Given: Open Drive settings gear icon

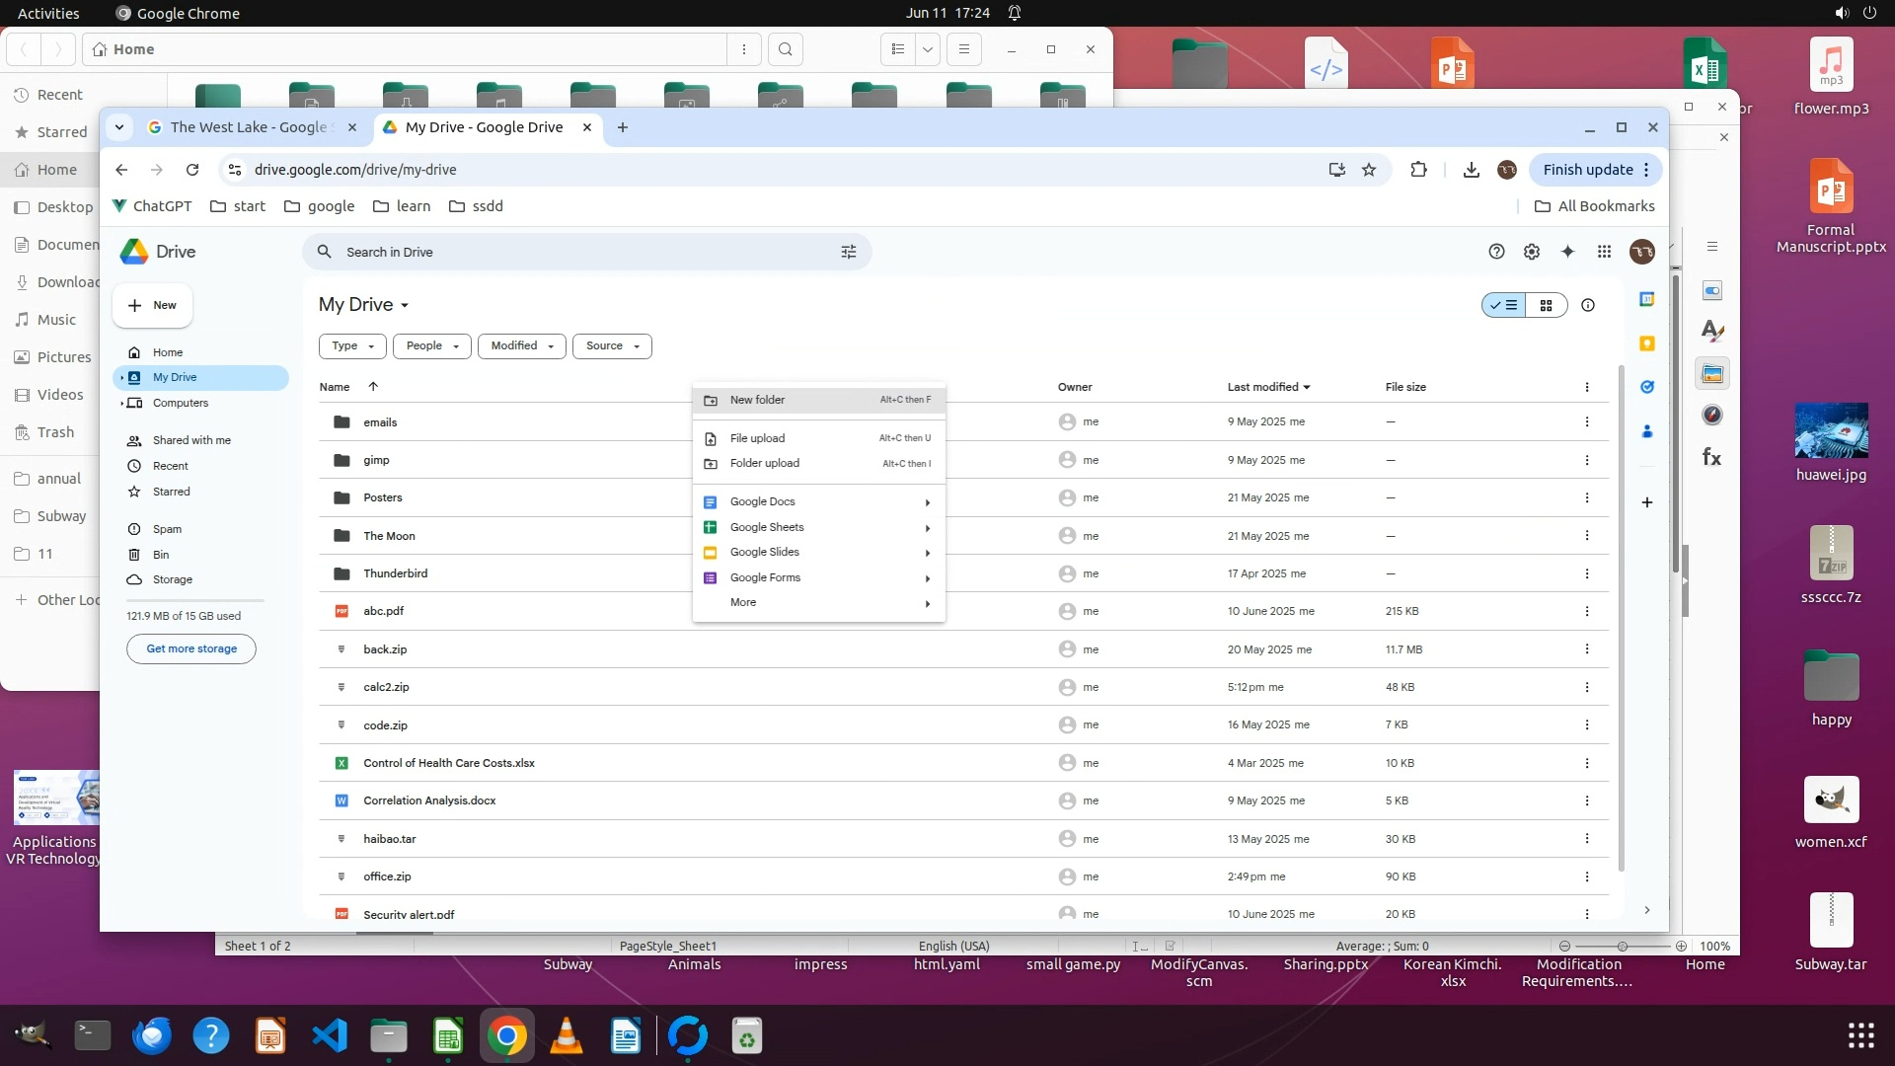Looking at the screenshot, I should pos(1531,252).
